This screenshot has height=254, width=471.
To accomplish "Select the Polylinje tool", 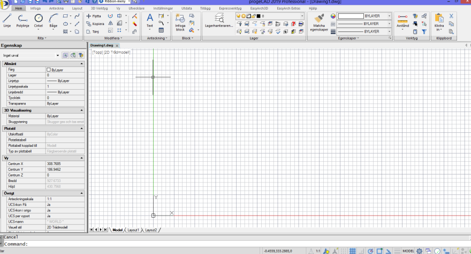I will pos(22,20).
